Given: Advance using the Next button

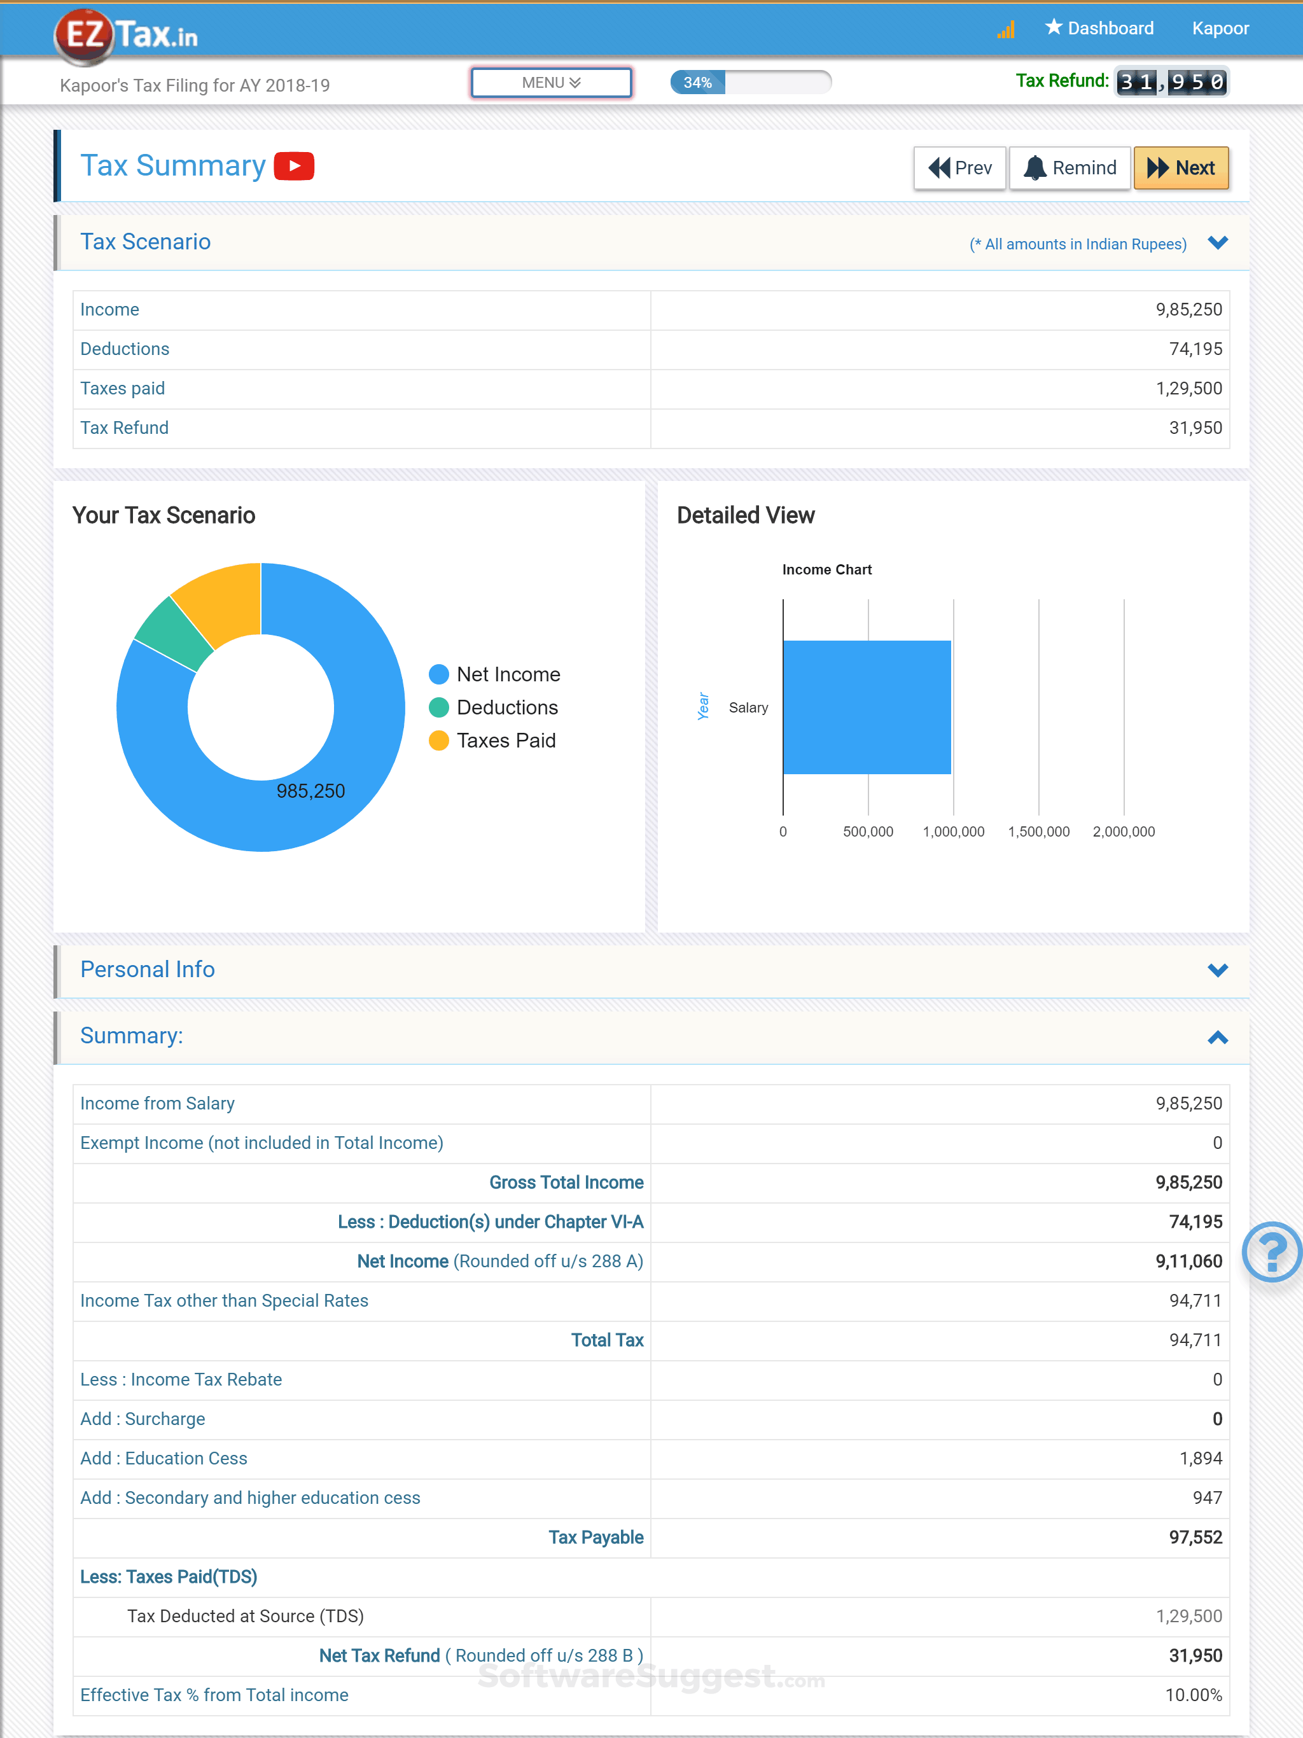Looking at the screenshot, I should [x=1181, y=167].
